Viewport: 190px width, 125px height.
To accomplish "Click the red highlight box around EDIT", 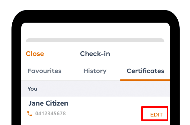I will pos(155,114).
